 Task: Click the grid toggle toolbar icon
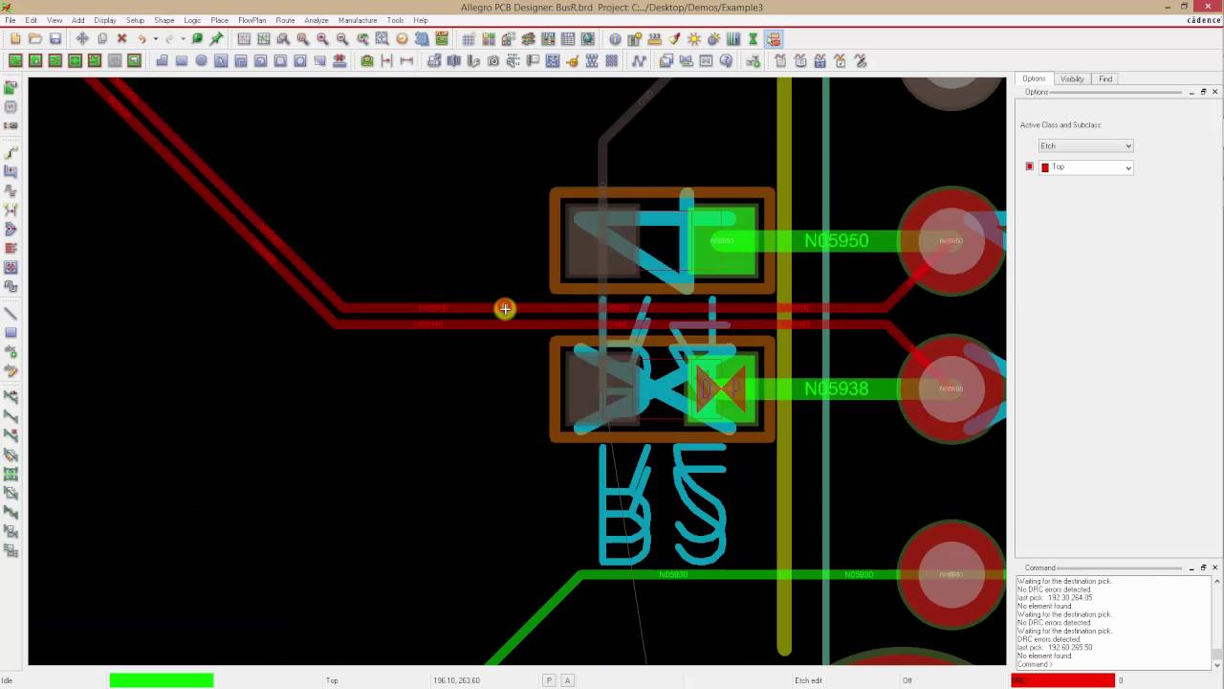pyautogui.click(x=469, y=39)
